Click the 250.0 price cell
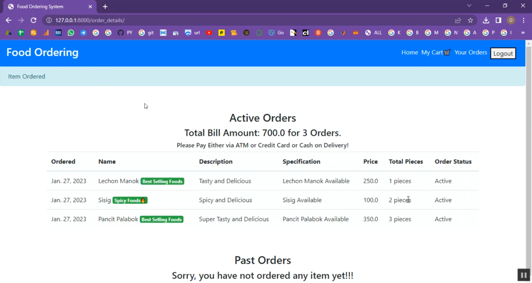This screenshot has width=532, height=283. [x=371, y=181]
